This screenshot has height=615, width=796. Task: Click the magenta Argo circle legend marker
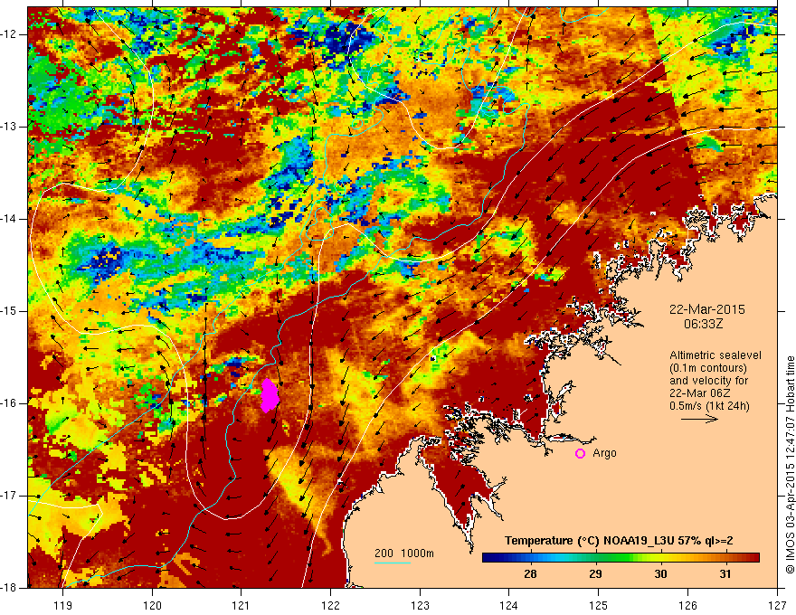pos(580,454)
